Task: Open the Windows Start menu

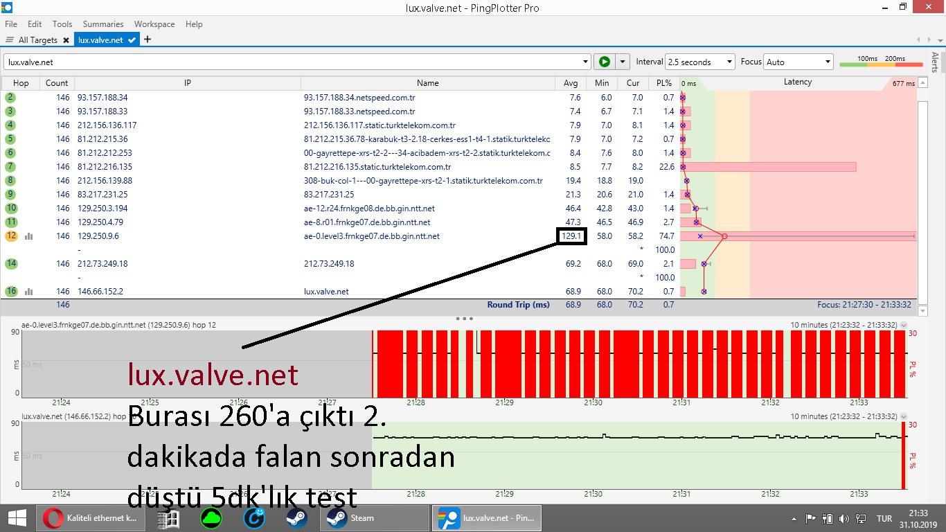Action: (17, 517)
